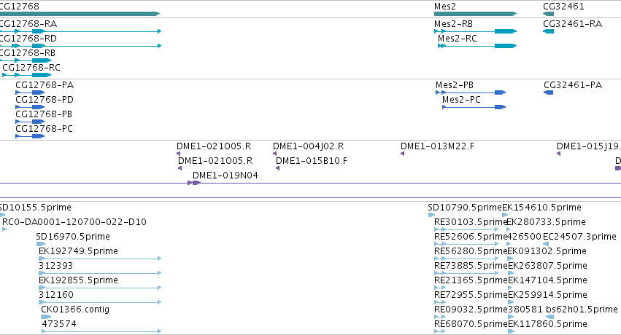
Task: Click the DME1-019N04 feature label
Action: point(225,176)
